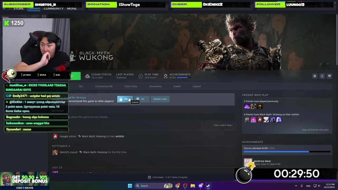Image resolution: width=338 pixels, height=190 pixels.
Task: Click fifth wishlist friend avatar
Action: pyautogui.click(x=272, y=120)
